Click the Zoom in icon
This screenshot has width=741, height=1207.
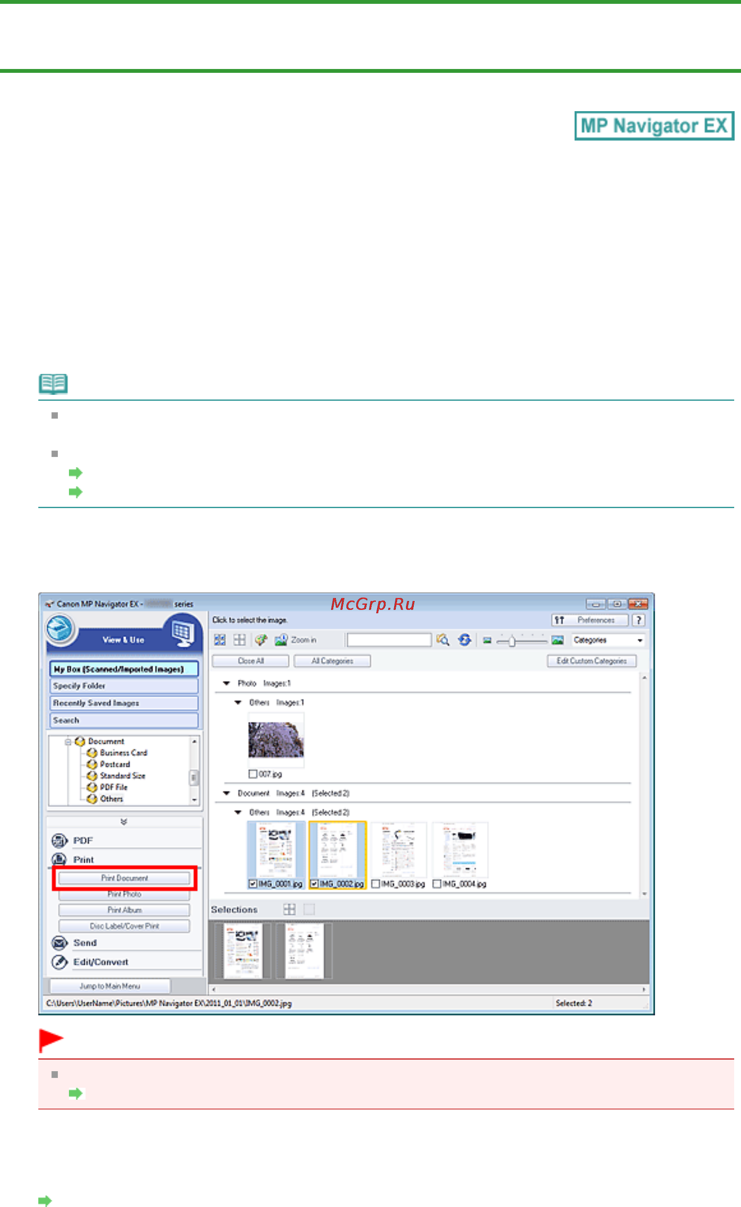(281, 640)
